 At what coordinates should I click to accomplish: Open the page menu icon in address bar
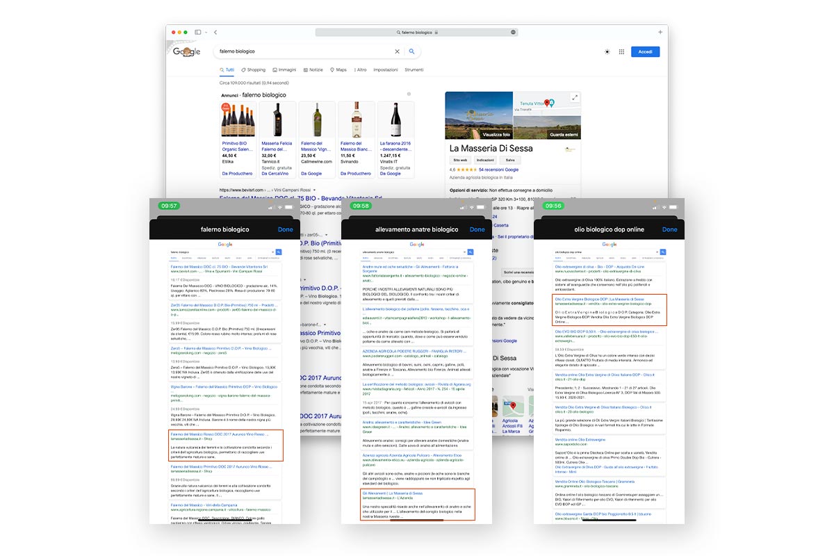point(513,32)
